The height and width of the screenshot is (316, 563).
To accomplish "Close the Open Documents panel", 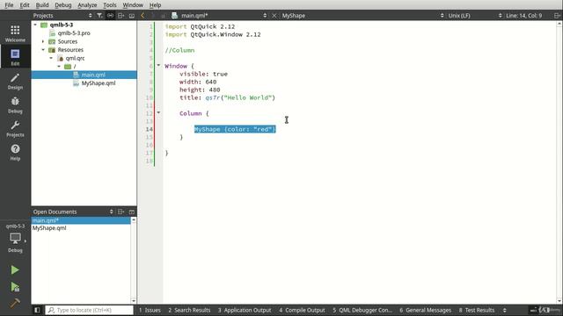I will click(132, 212).
